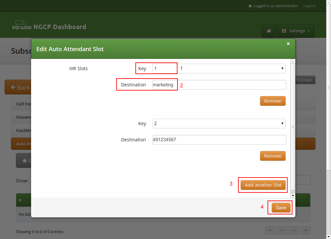Remove the 491234567 destination slot
Image resolution: width=331 pixels, height=239 pixels.
(273, 156)
